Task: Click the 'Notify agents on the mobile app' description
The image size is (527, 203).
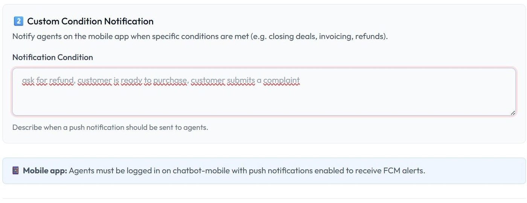Action: tap(200, 36)
